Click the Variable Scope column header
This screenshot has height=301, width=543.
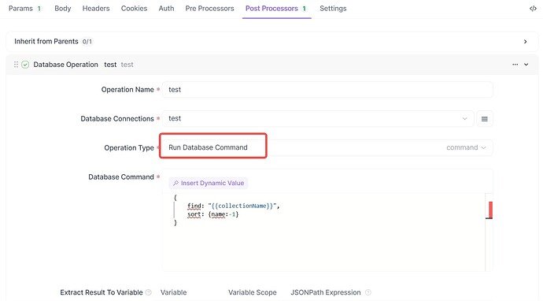coord(252,292)
